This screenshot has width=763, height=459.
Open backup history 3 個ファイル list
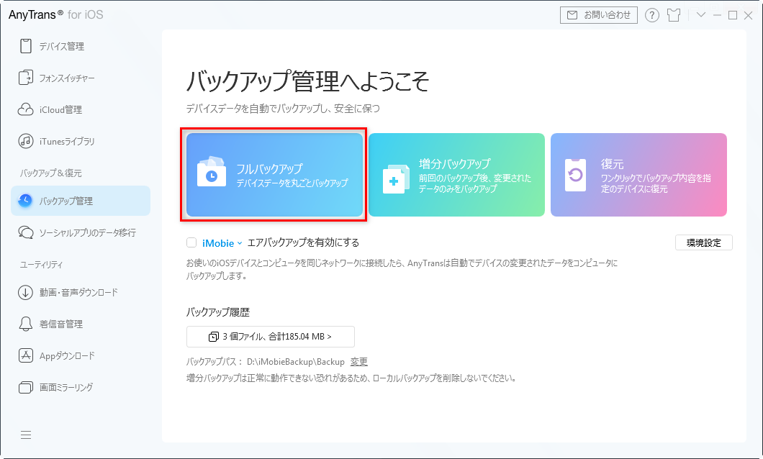(270, 337)
